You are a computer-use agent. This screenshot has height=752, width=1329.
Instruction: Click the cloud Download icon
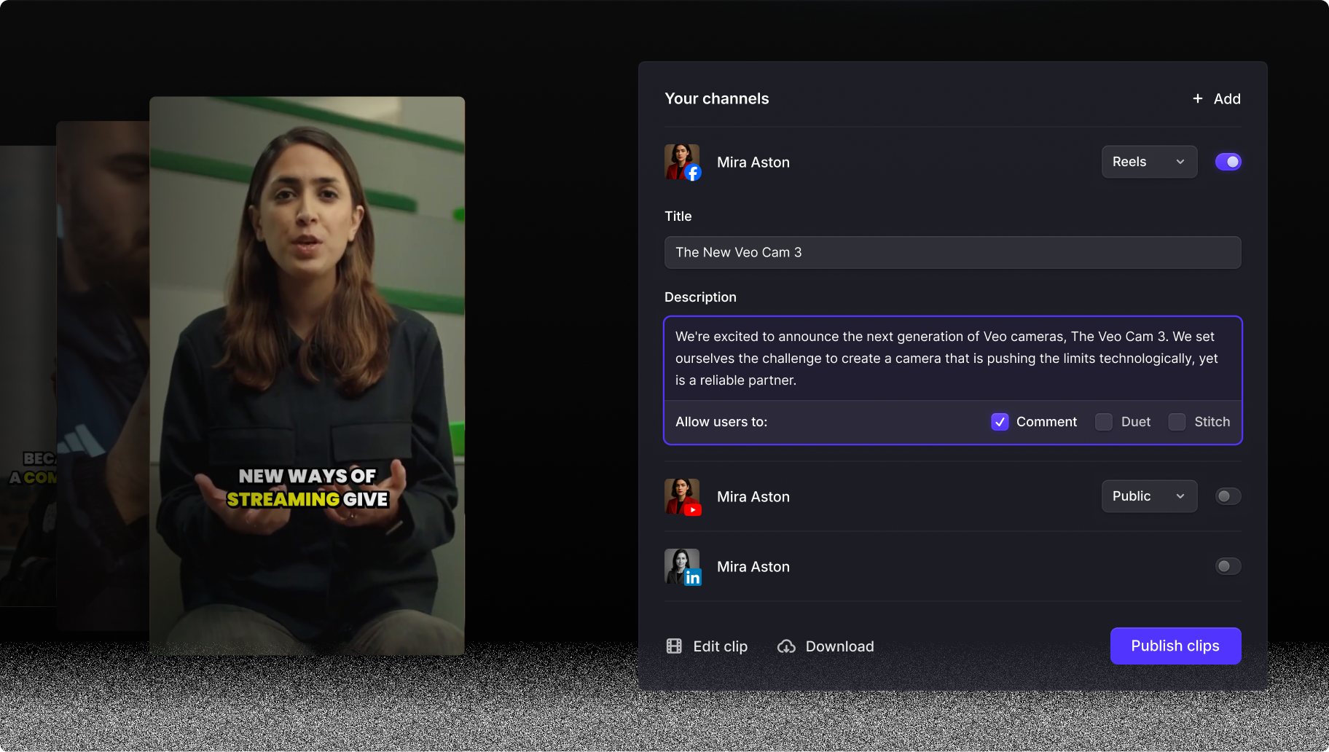coord(786,646)
